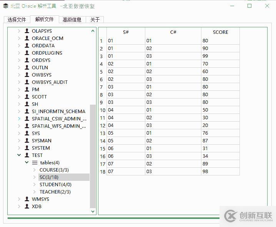Collapse the TEST schema node

click(19, 155)
